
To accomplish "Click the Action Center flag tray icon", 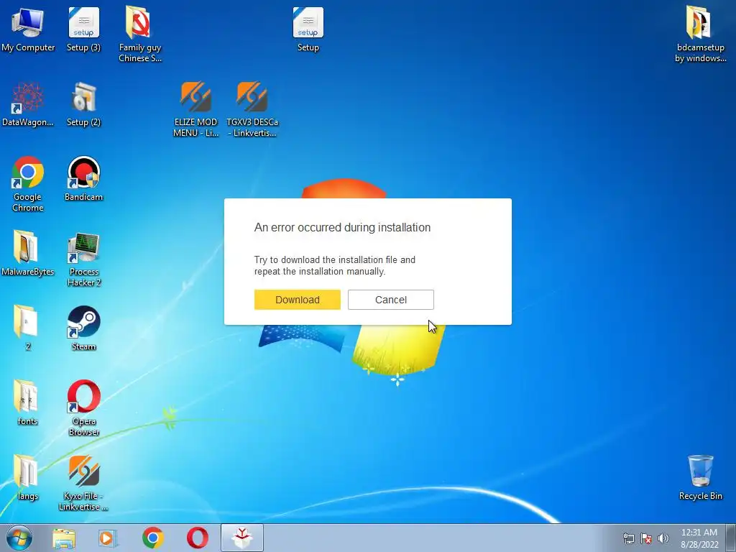I will [x=646, y=538].
